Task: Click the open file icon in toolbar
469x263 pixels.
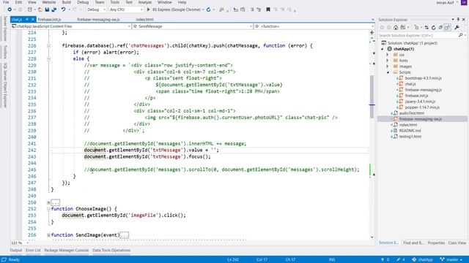Action: (x=40, y=9)
